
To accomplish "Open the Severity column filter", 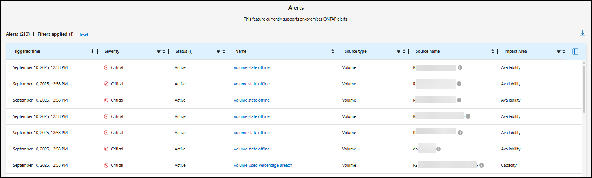I will pos(159,51).
